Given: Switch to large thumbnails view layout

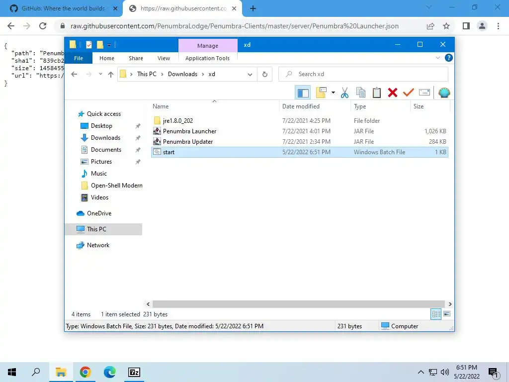Looking at the screenshot, I should (x=447, y=314).
